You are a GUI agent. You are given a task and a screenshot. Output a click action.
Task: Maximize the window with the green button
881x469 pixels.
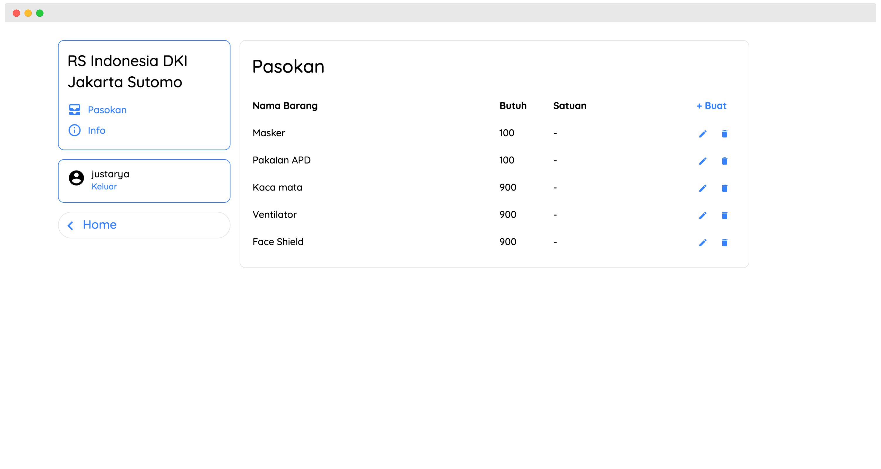pos(40,13)
